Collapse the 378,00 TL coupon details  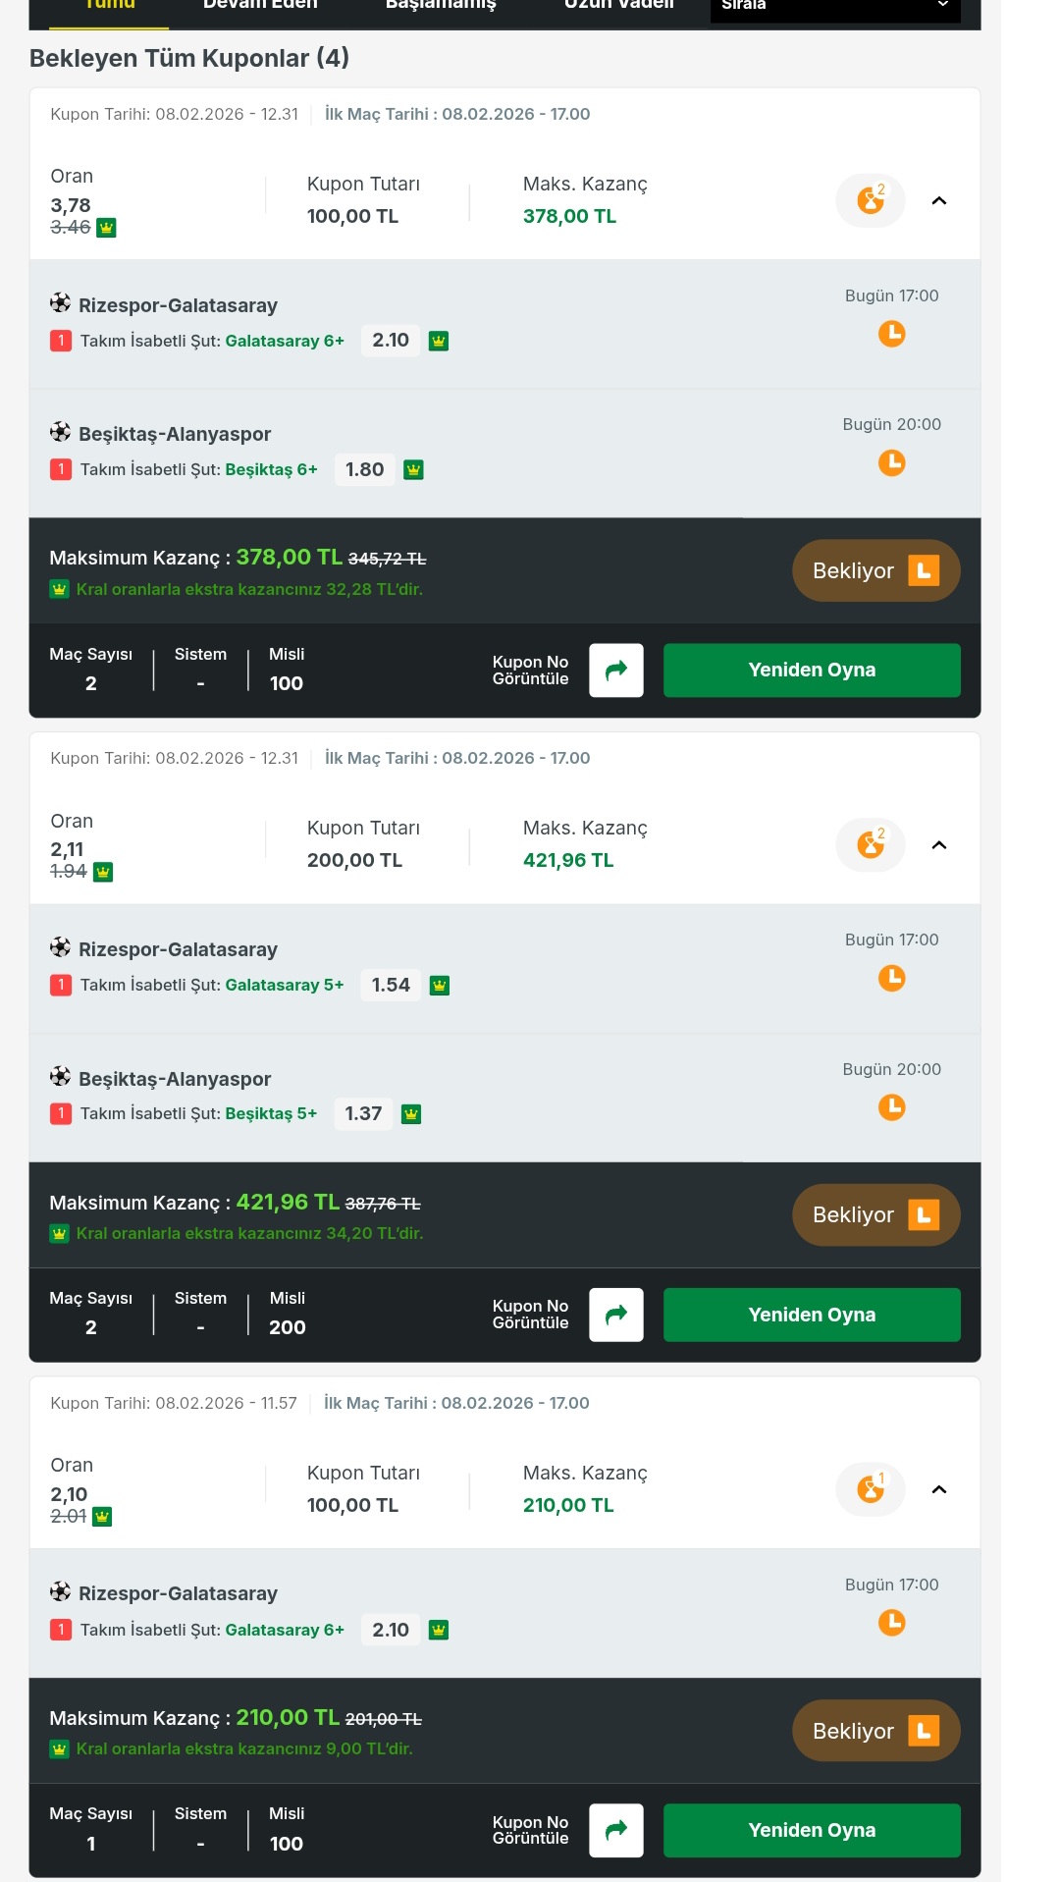(x=938, y=201)
